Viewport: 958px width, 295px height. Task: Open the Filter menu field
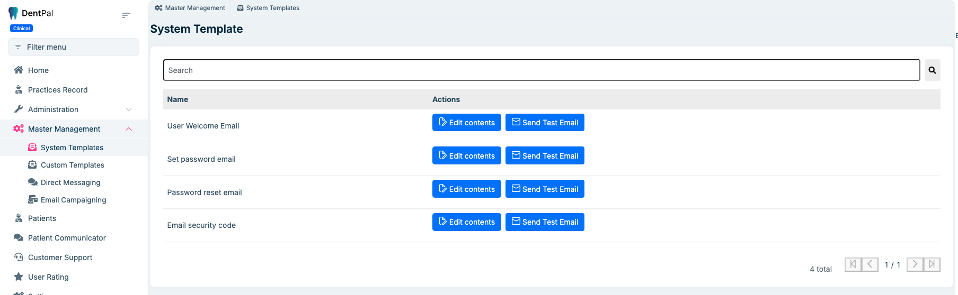click(74, 47)
